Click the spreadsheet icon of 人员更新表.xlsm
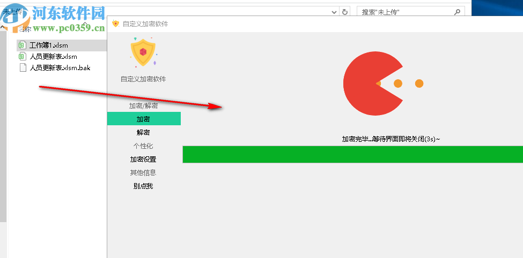The image size is (523, 258). pyautogui.click(x=23, y=57)
